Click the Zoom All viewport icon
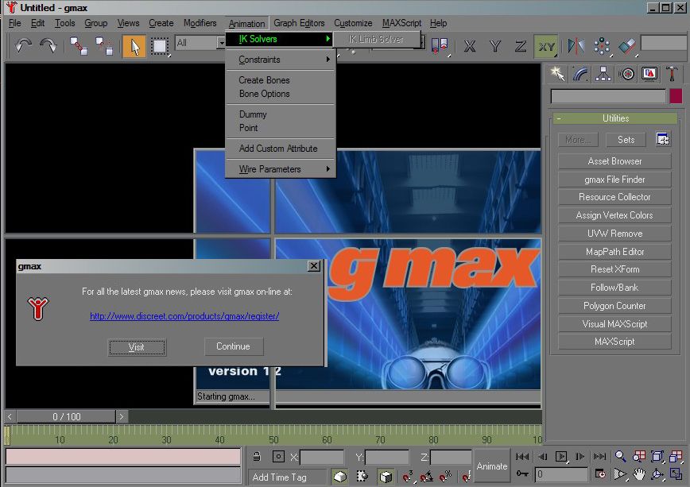Screen dimensions: 690x487 pyautogui.click(x=639, y=456)
